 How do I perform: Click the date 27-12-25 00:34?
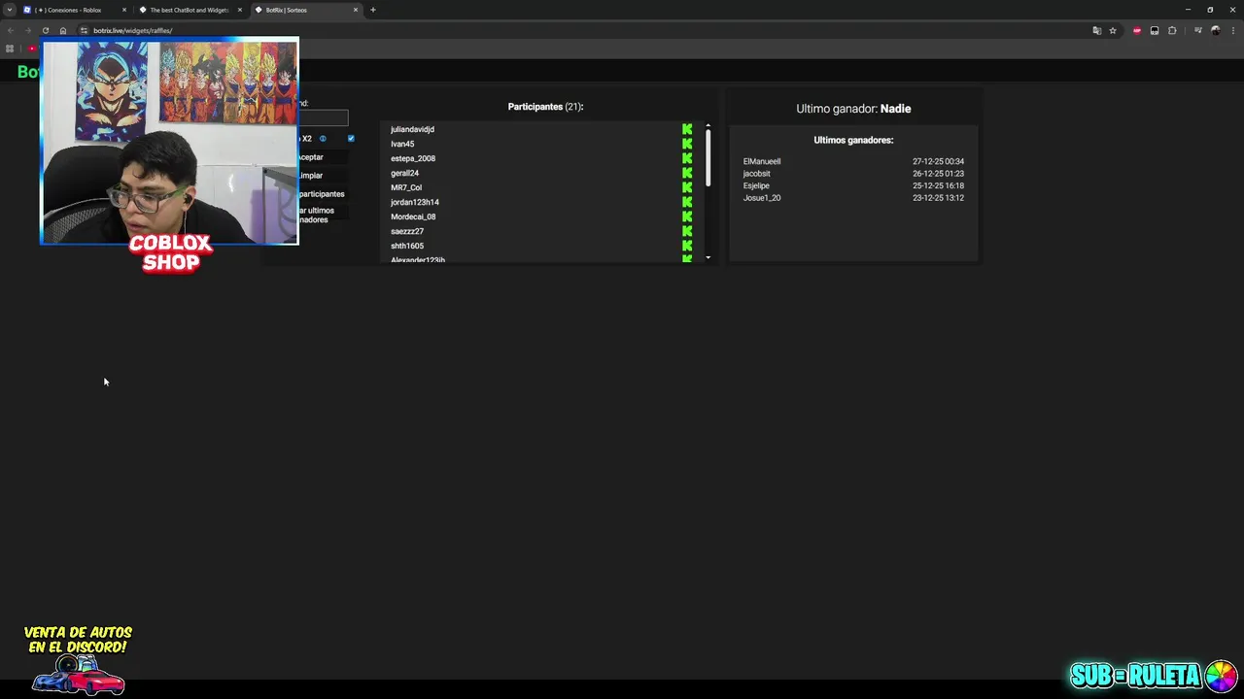pos(938,161)
